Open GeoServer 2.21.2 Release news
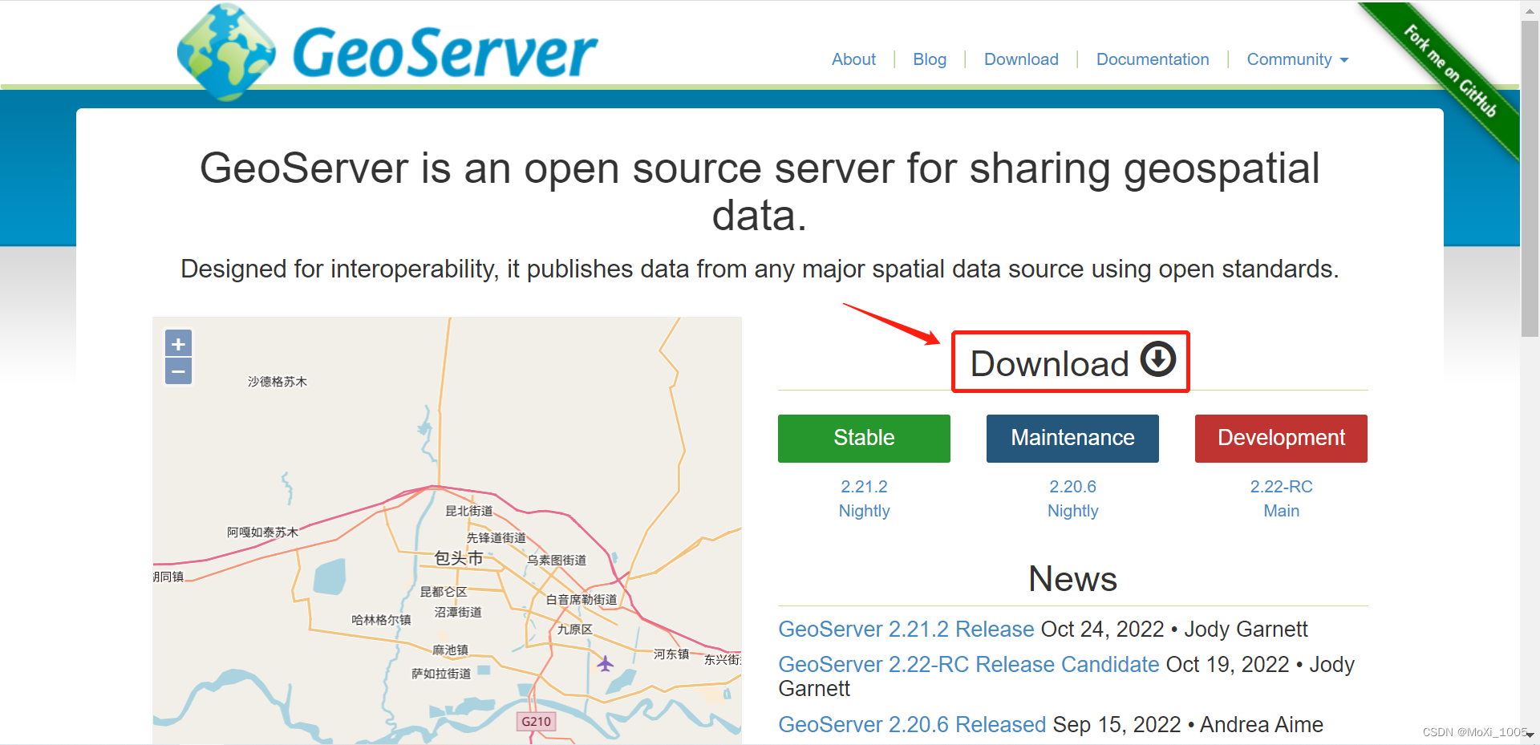Image resolution: width=1540 pixels, height=745 pixels. pos(906,630)
